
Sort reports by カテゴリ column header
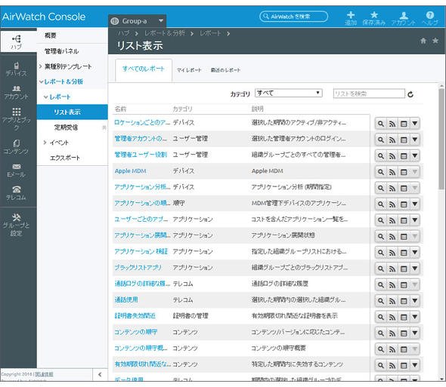(x=182, y=109)
